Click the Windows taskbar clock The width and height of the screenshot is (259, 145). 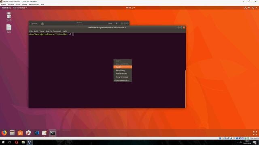click(x=247, y=142)
